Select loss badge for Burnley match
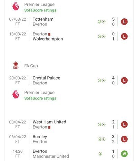The image size is (138, 161). point(124,139)
